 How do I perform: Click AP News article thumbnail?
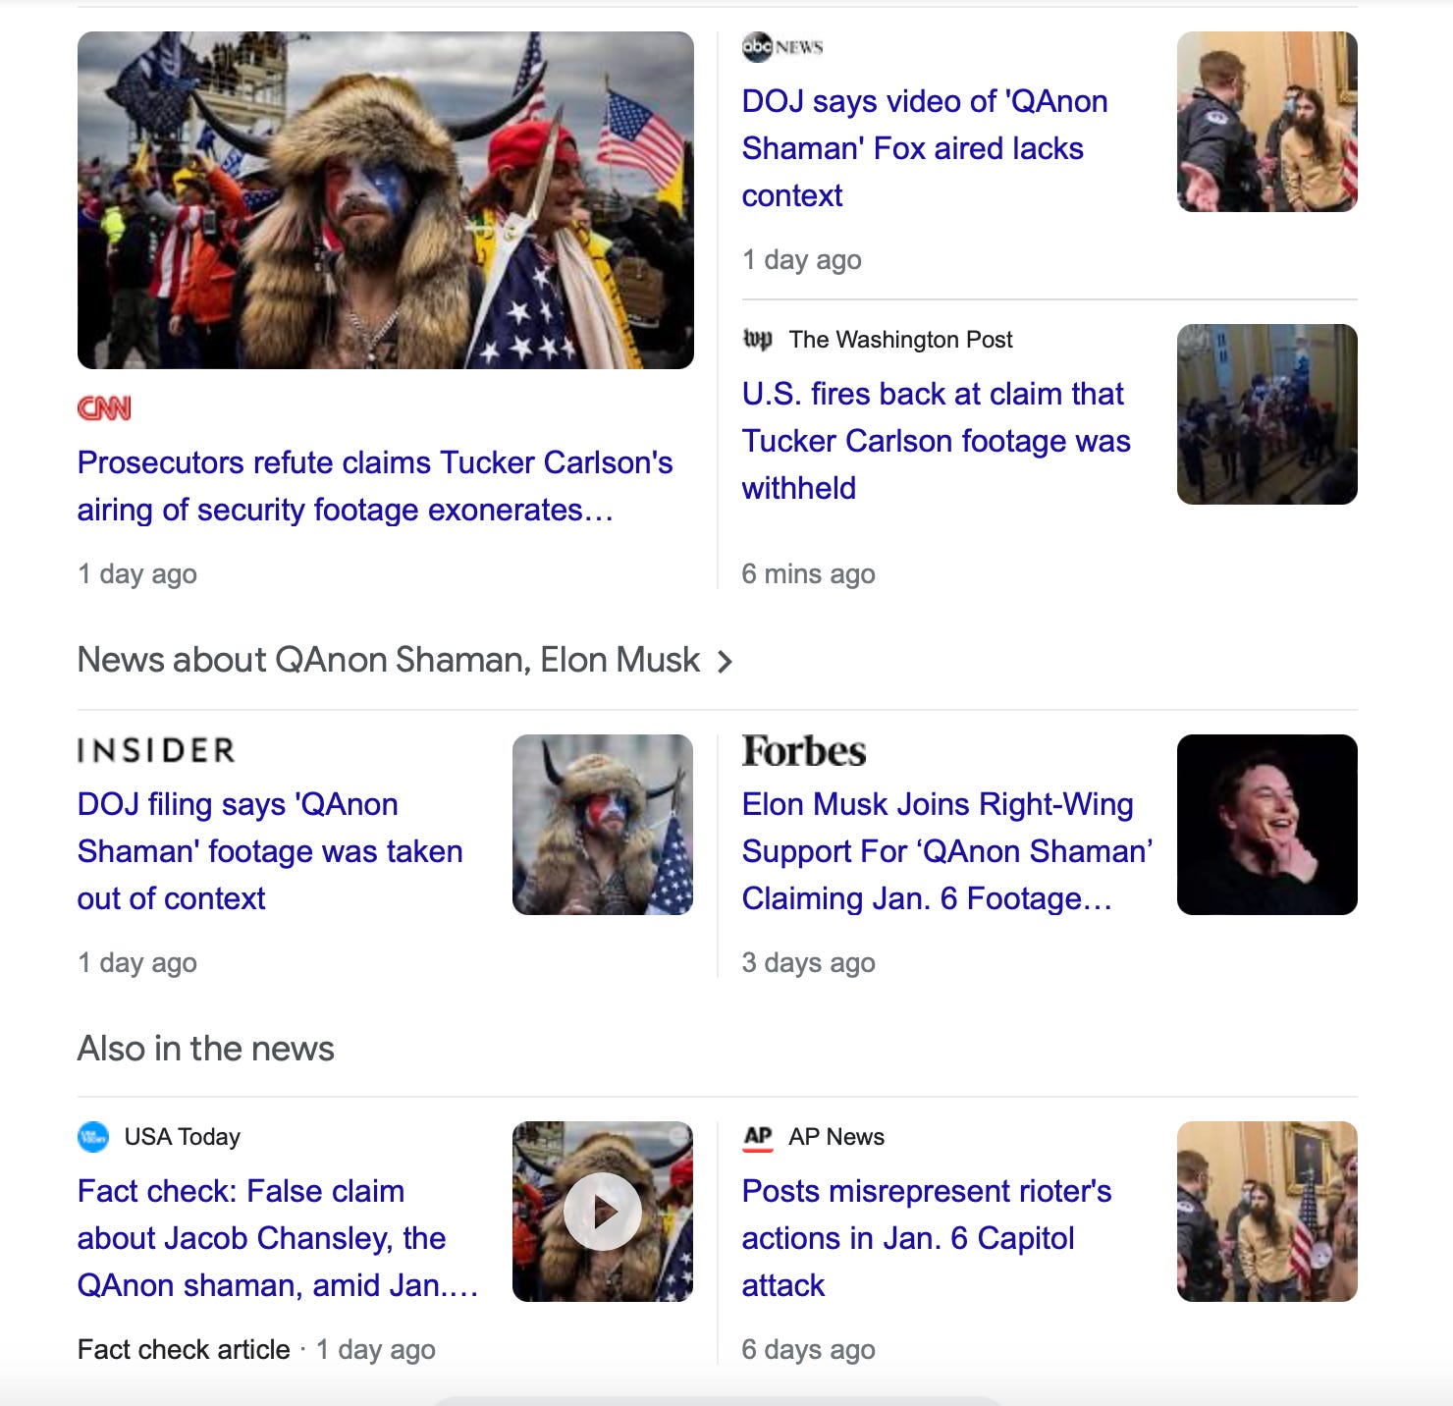[x=1267, y=1212]
